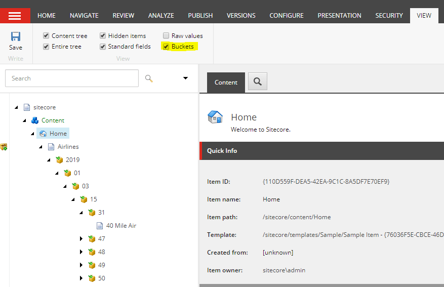Click the Save button label
The height and width of the screenshot is (287, 444).
click(x=16, y=47)
